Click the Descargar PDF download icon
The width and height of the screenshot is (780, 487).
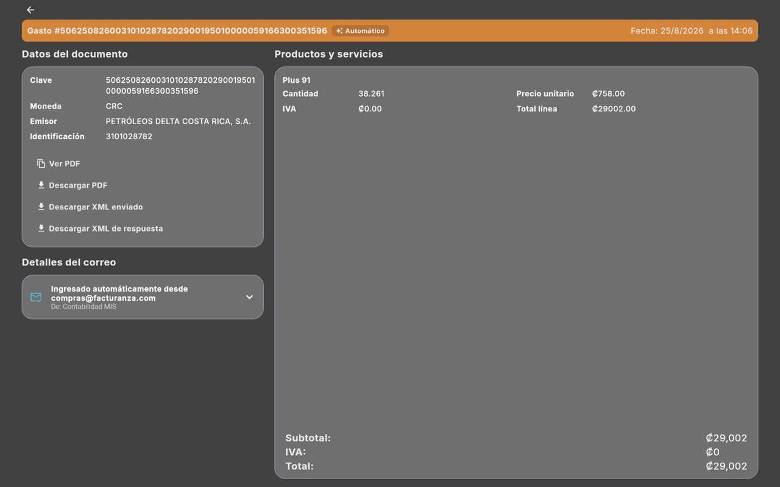click(x=41, y=185)
